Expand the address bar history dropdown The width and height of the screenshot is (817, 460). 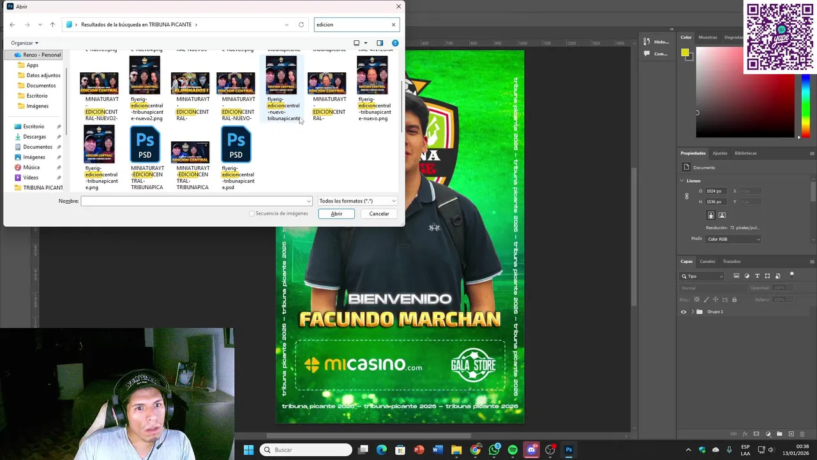coord(287,24)
